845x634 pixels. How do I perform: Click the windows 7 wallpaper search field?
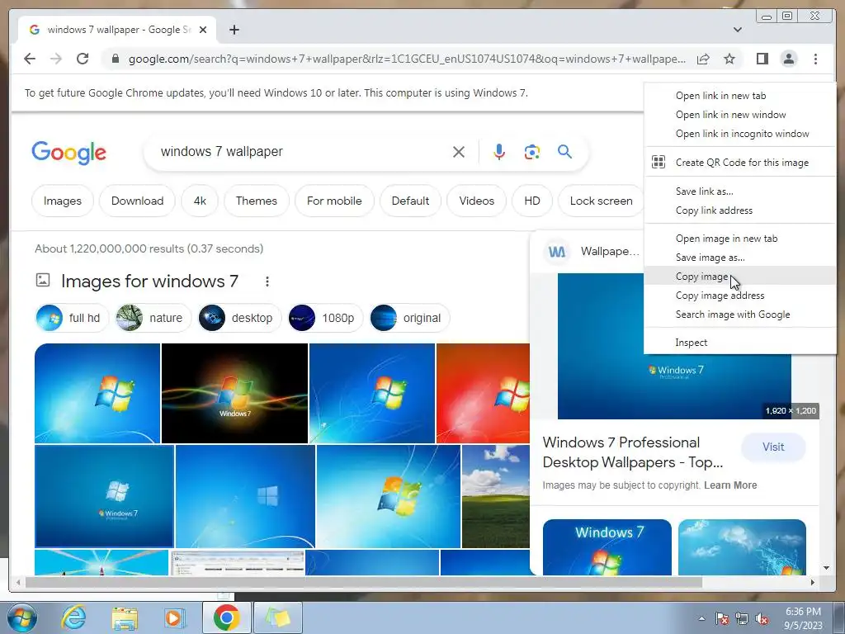point(302,152)
